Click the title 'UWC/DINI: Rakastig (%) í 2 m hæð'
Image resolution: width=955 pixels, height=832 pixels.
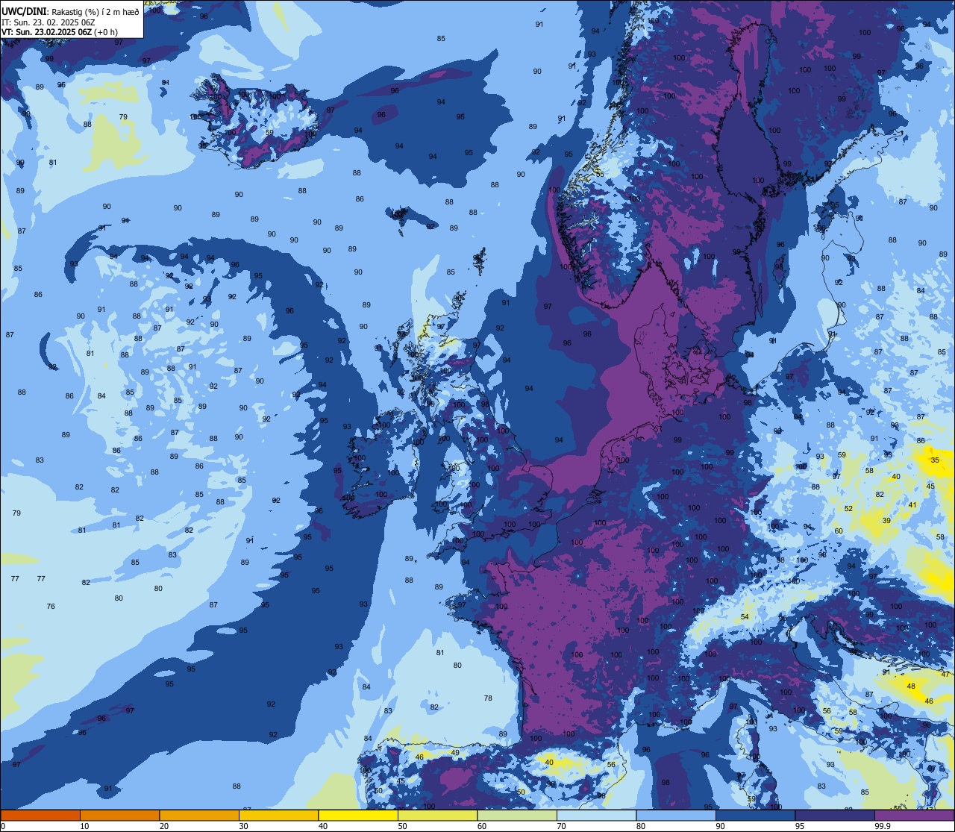coord(70,11)
